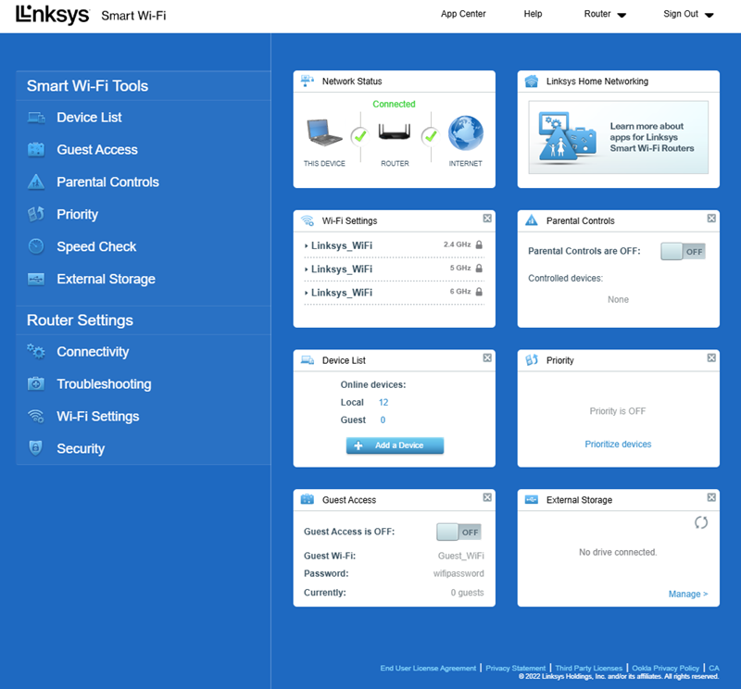Open the Ookla Privacy Policy link

point(665,669)
